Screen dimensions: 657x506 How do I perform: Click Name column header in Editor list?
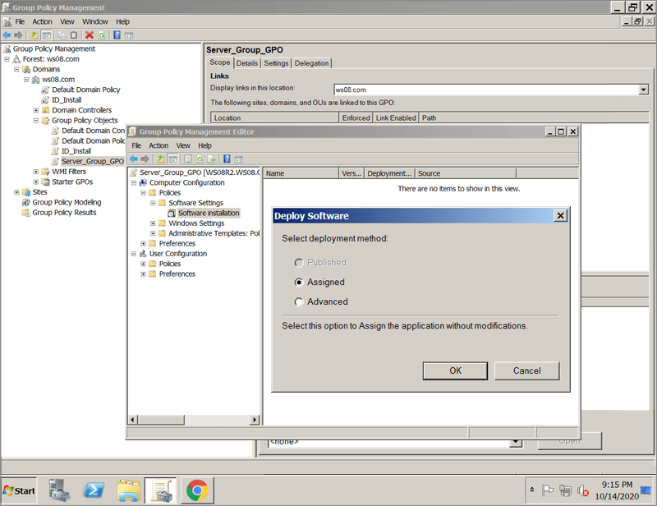pyautogui.click(x=301, y=173)
